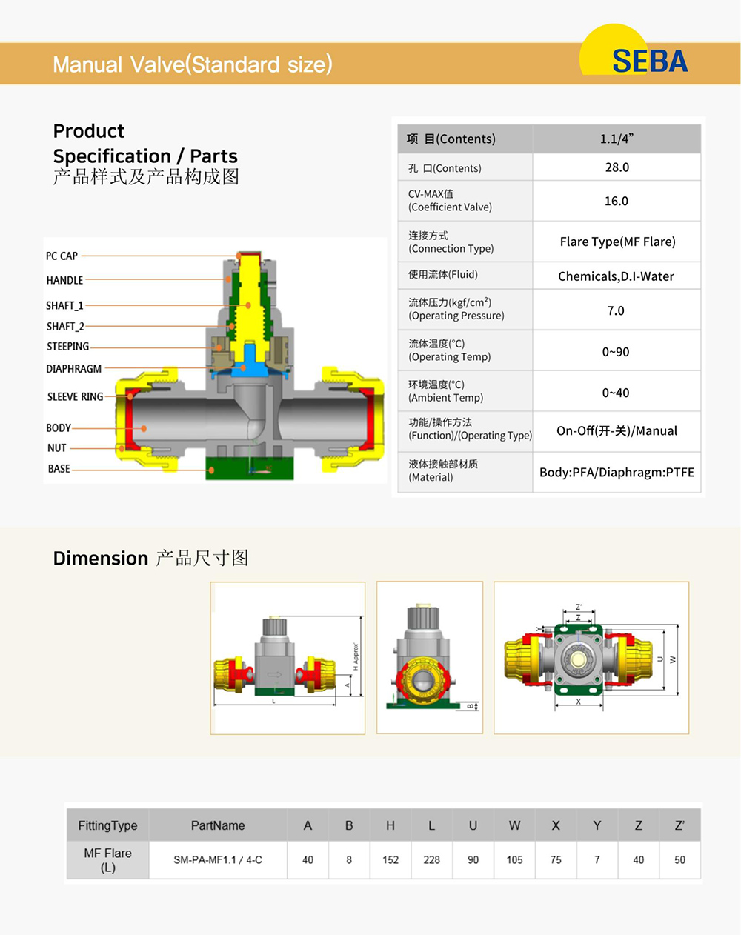
Task: Select the green BASE block in the diagram
Action: point(249,469)
